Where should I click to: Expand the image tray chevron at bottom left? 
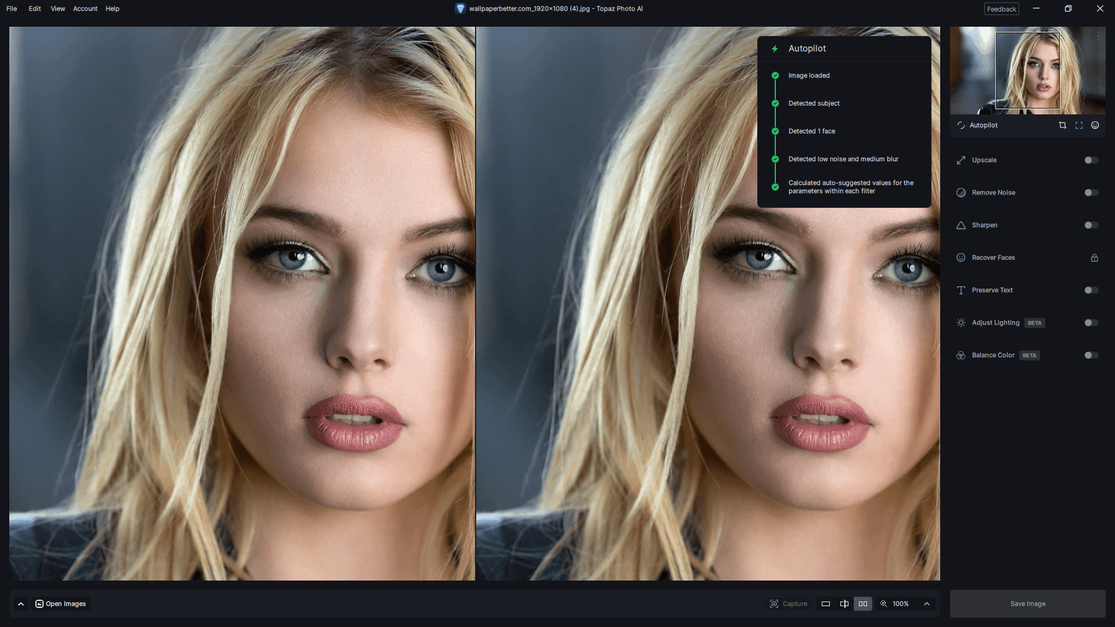21,604
